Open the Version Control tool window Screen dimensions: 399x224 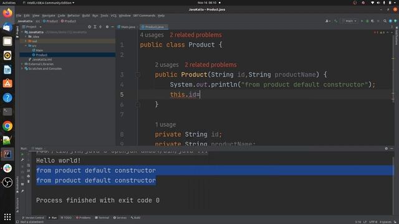click(33, 218)
